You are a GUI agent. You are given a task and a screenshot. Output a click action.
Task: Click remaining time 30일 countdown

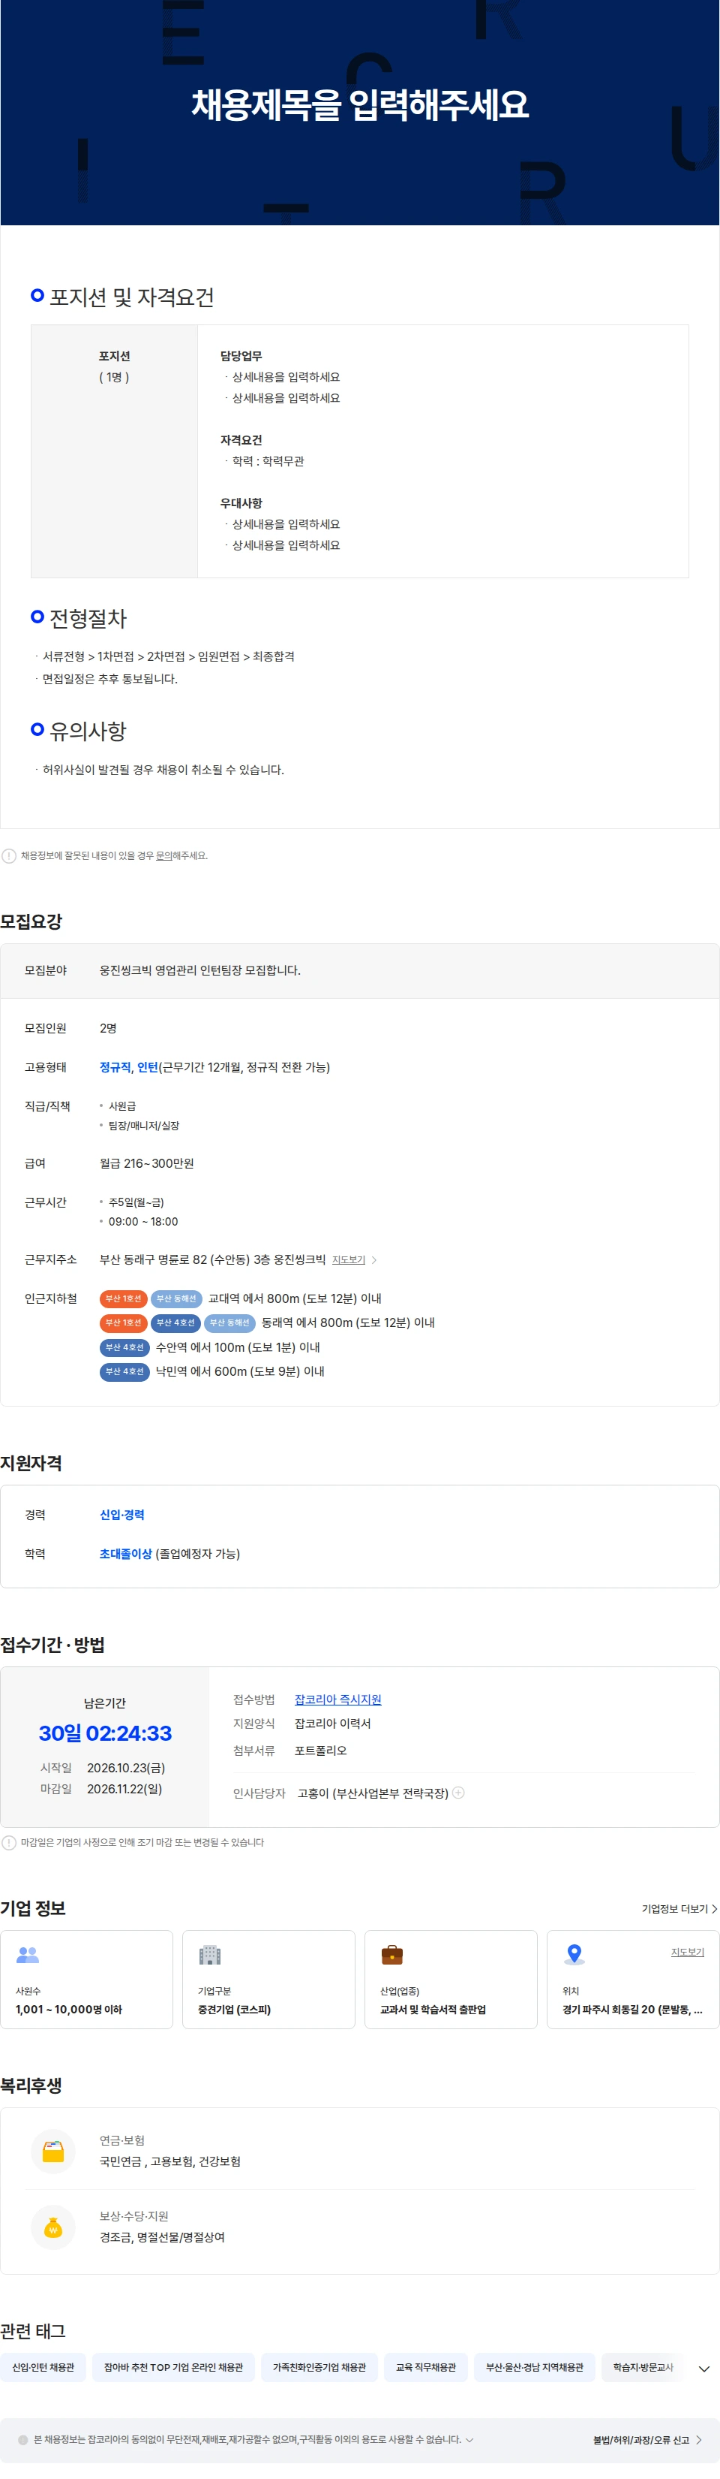click(105, 1733)
